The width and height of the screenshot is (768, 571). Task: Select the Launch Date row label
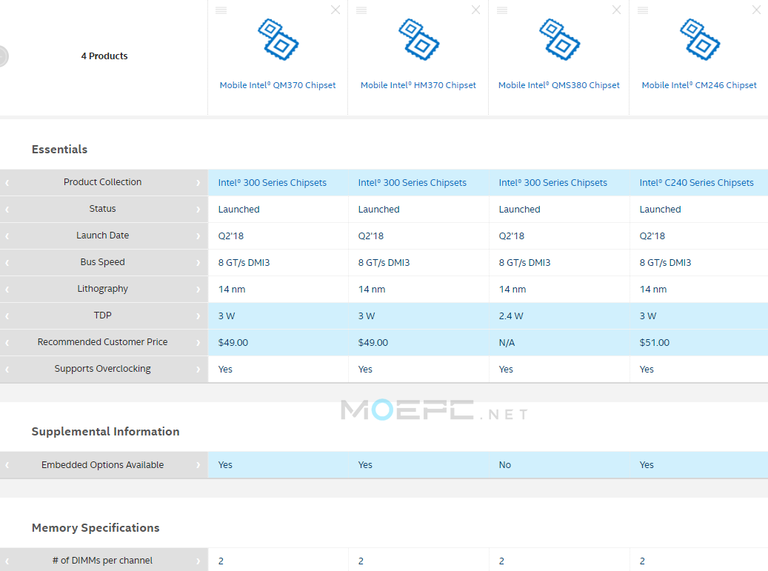pos(102,236)
